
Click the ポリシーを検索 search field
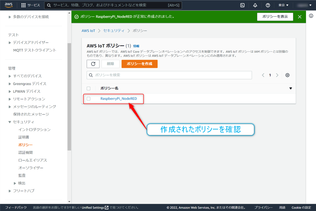pyautogui.click(x=169, y=75)
